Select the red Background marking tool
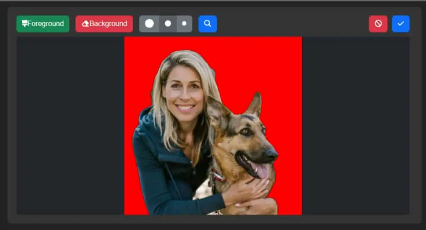 pyautogui.click(x=104, y=24)
